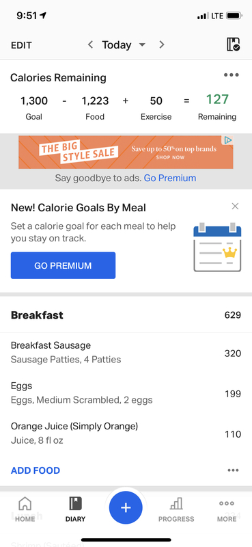Tap the GO PREMIUM button

click(x=63, y=265)
